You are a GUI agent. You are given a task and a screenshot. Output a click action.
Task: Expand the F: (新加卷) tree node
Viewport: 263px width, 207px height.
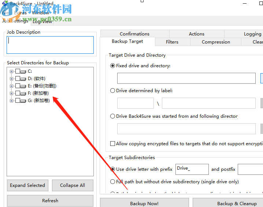pos(11,93)
